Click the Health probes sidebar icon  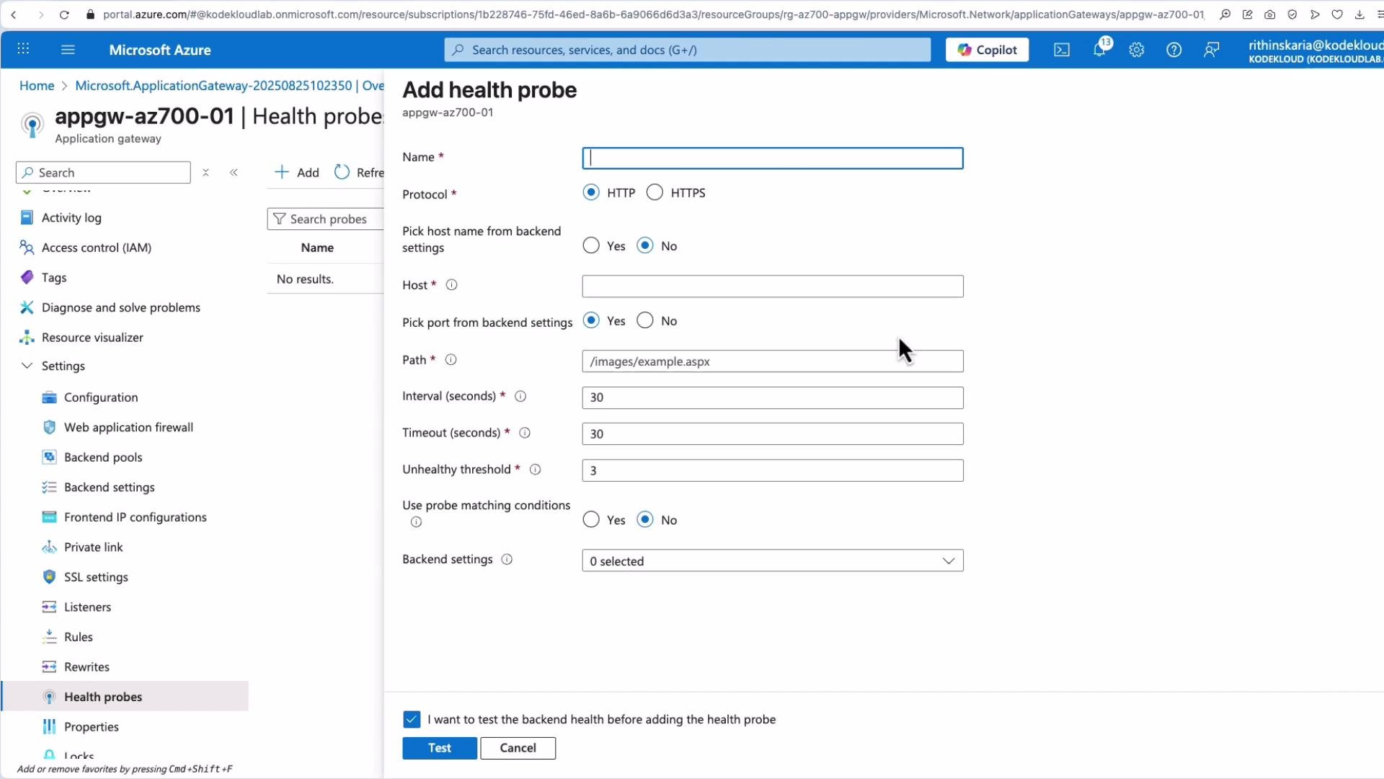point(49,697)
